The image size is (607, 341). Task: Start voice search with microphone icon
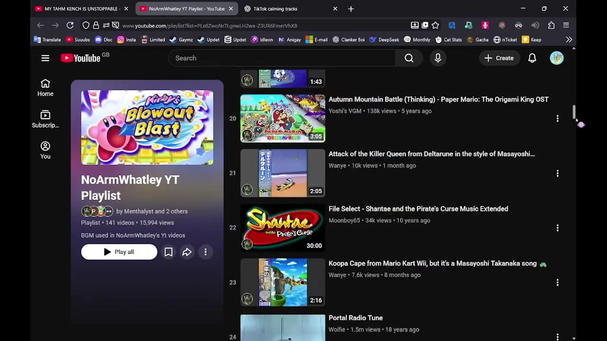coord(438,58)
